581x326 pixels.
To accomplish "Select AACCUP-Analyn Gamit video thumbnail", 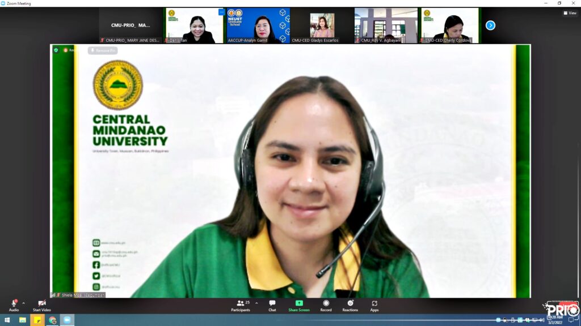I will [x=258, y=25].
